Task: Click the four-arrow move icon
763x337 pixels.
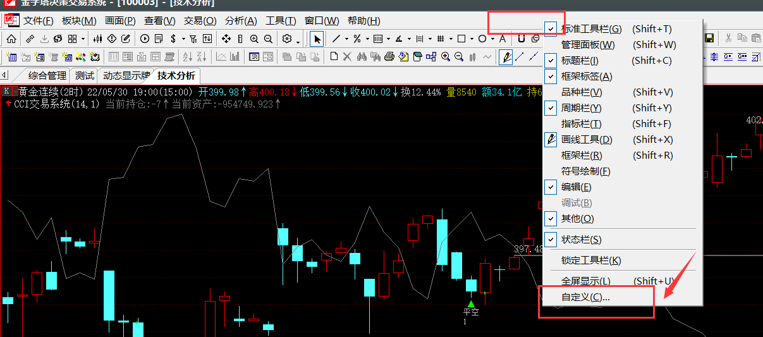Action: pyautogui.click(x=226, y=39)
